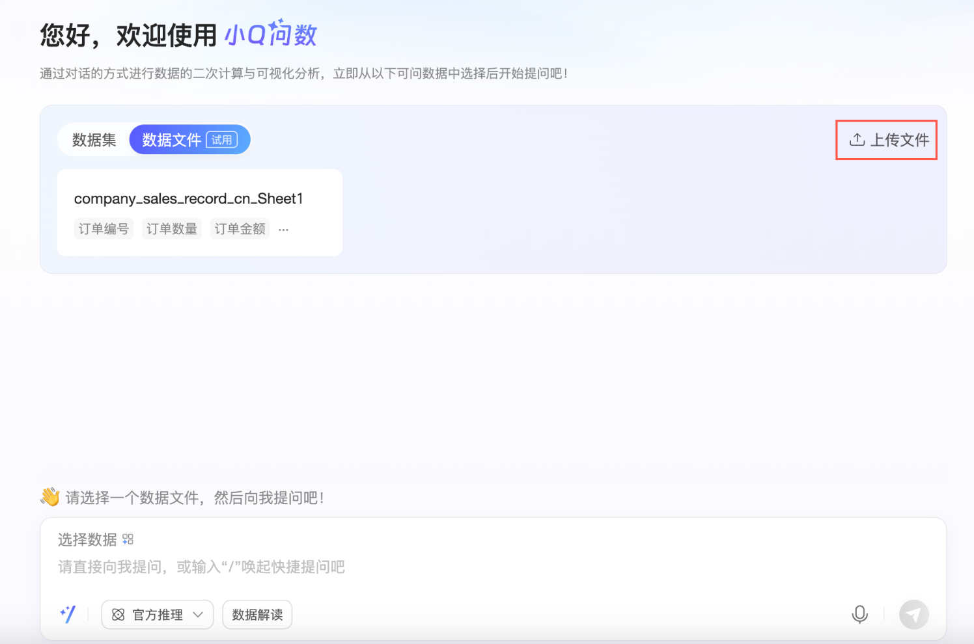974x644 pixels.
Task: Switch to the 数据集 tab
Action: point(94,140)
